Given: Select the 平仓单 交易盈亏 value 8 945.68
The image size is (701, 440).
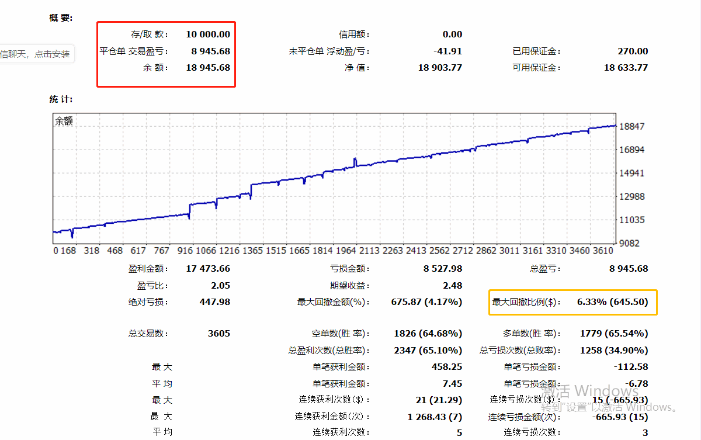Looking at the screenshot, I should 211,51.
